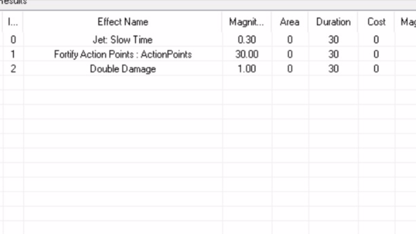This screenshot has width=416, height=234.
Task: Click the Index column header
Action: [x=13, y=22]
